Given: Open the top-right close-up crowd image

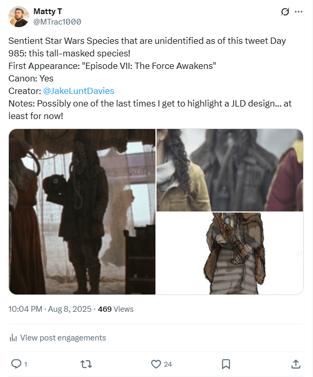Looking at the screenshot, I should (230, 170).
